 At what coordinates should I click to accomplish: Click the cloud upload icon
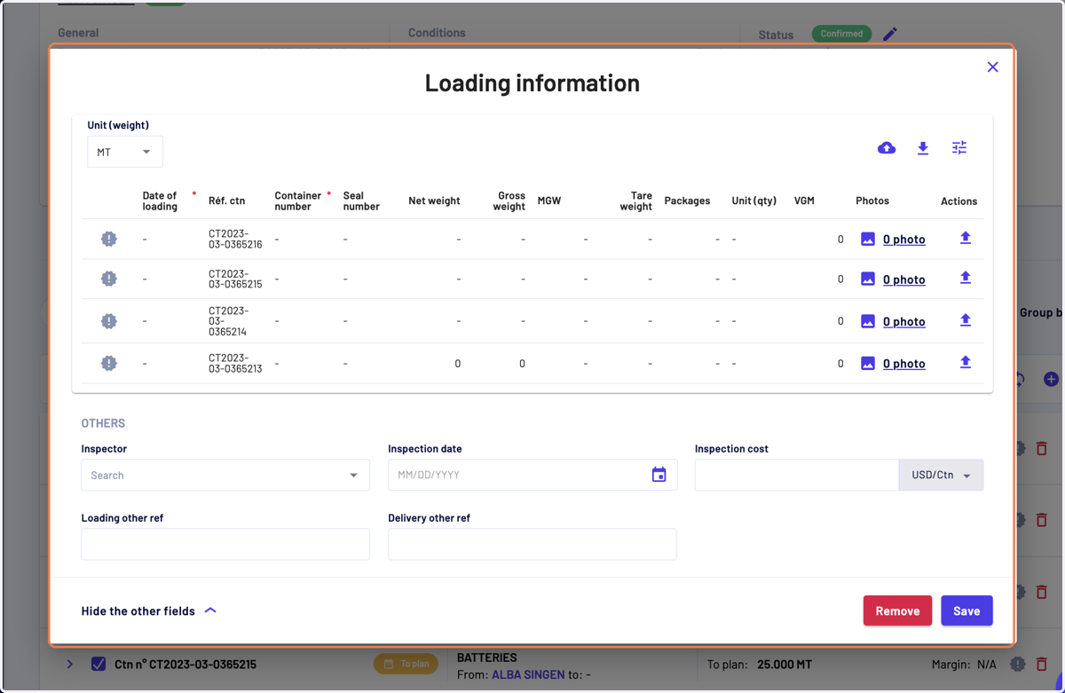click(x=886, y=148)
